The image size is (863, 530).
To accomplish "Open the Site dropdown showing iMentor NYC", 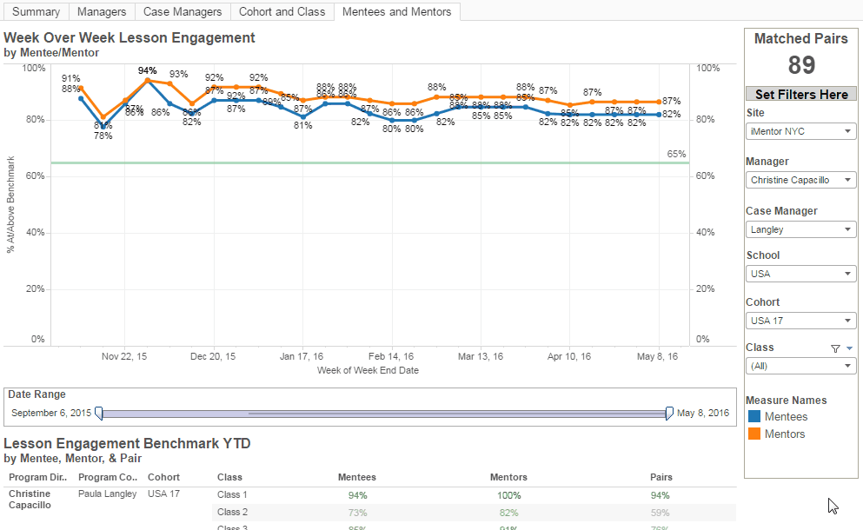I will pyautogui.click(x=800, y=131).
